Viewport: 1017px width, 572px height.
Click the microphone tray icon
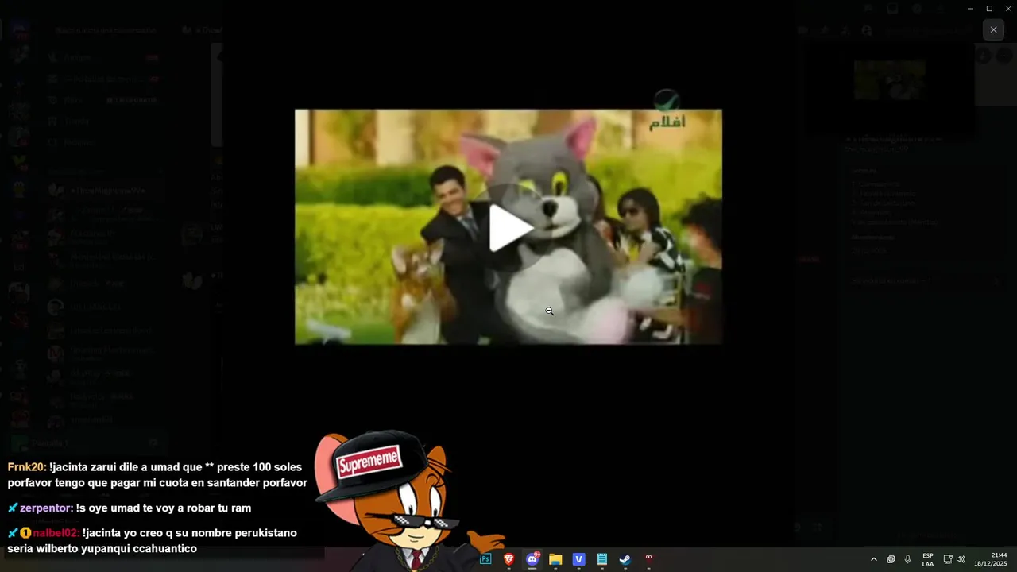click(x=907, y=559)
